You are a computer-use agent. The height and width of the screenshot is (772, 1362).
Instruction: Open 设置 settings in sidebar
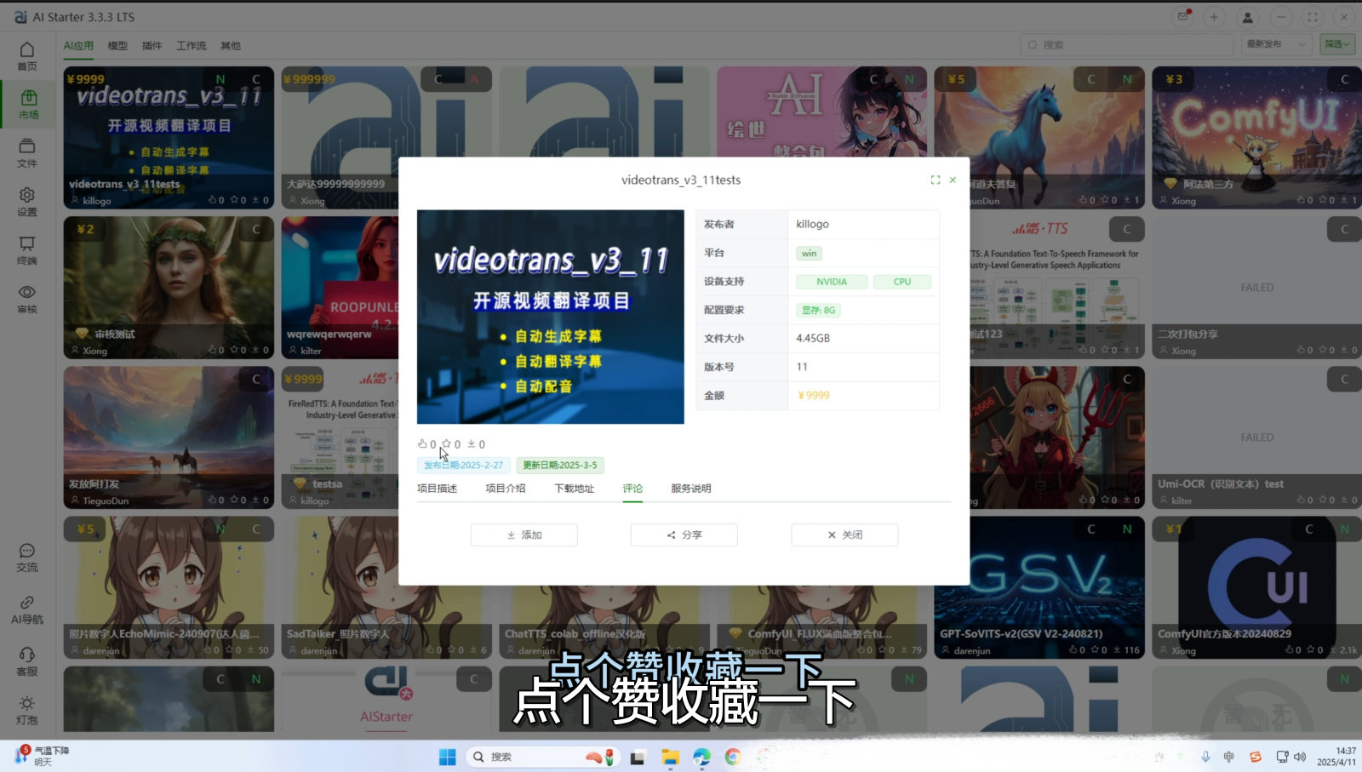click(x=27, y=202)
